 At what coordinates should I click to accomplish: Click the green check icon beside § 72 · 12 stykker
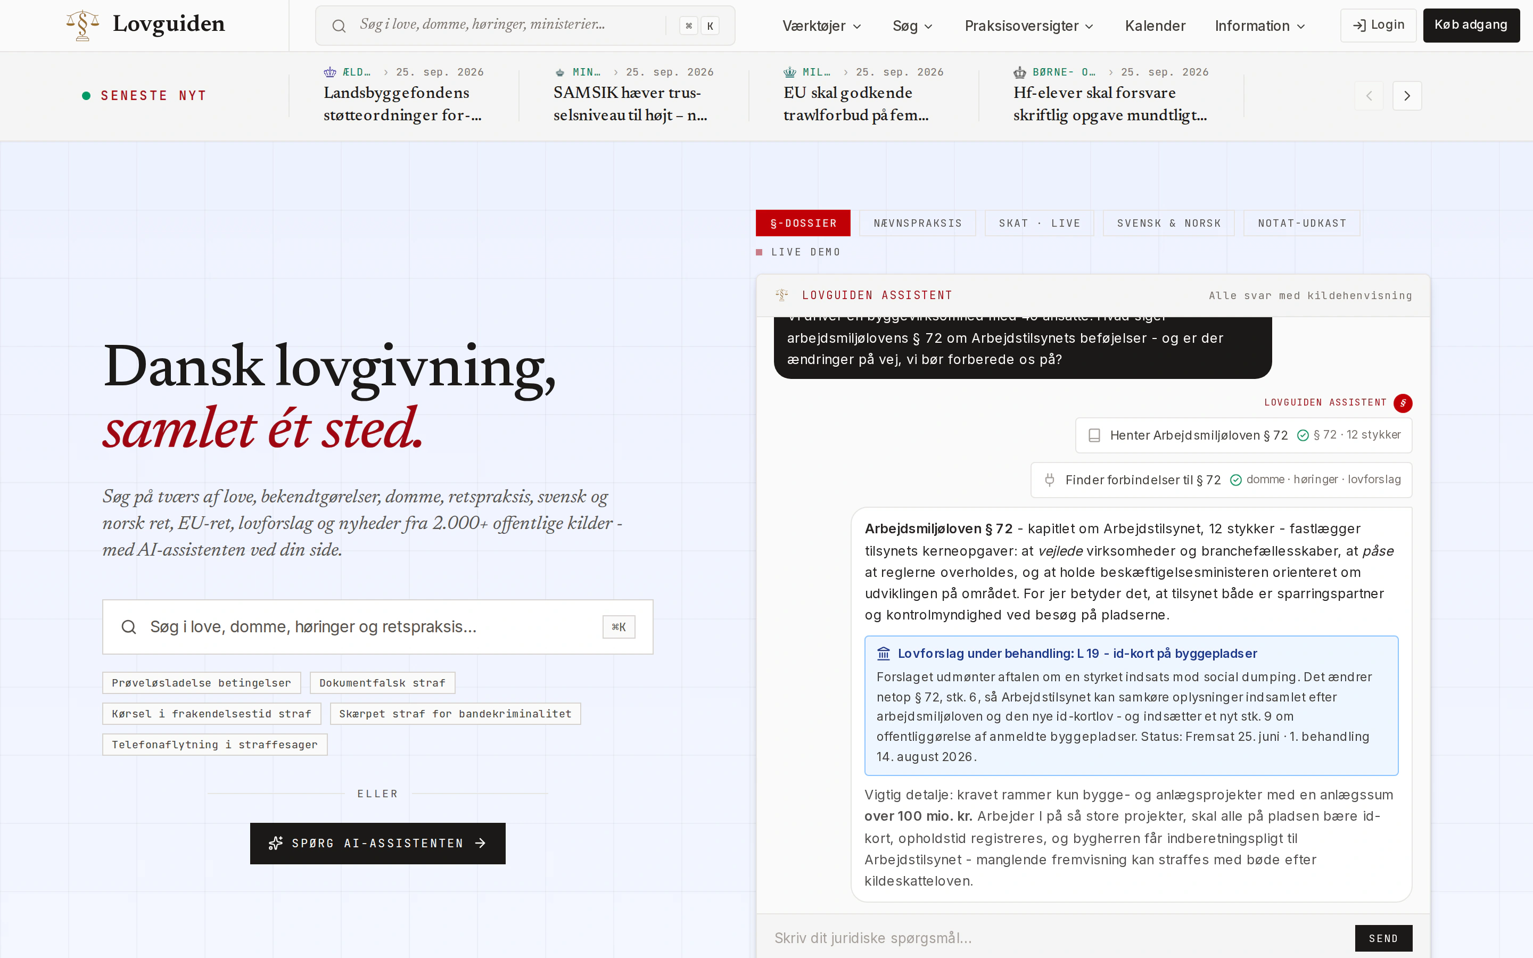(1303, 435)
